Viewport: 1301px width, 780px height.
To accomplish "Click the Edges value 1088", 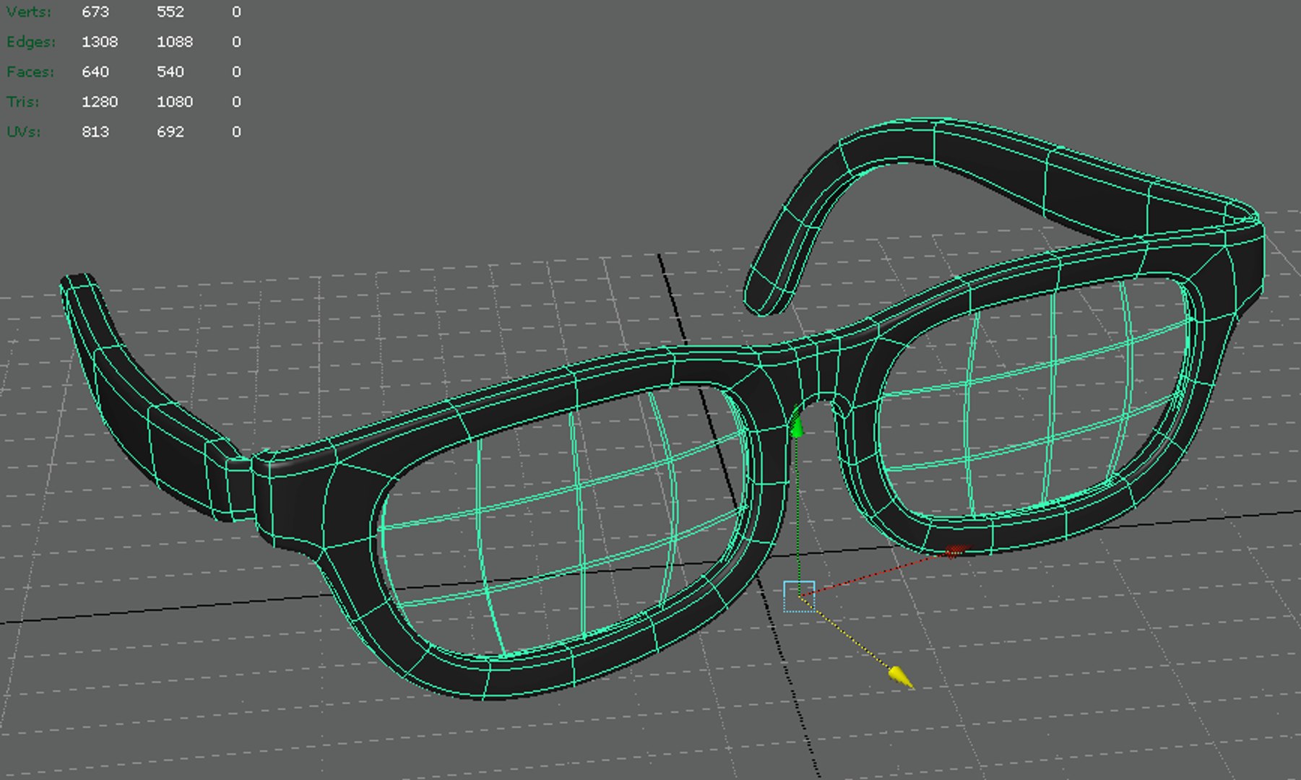I will click(x=175, y=42).
